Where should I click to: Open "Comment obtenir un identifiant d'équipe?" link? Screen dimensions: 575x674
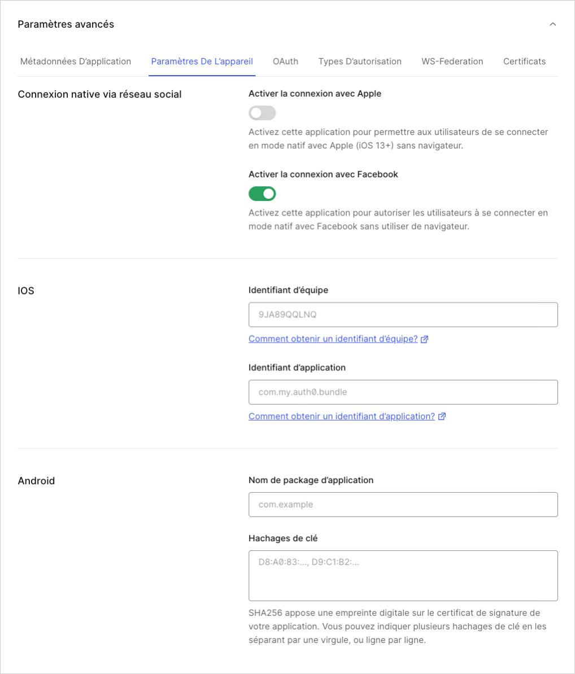coord(333,339)
